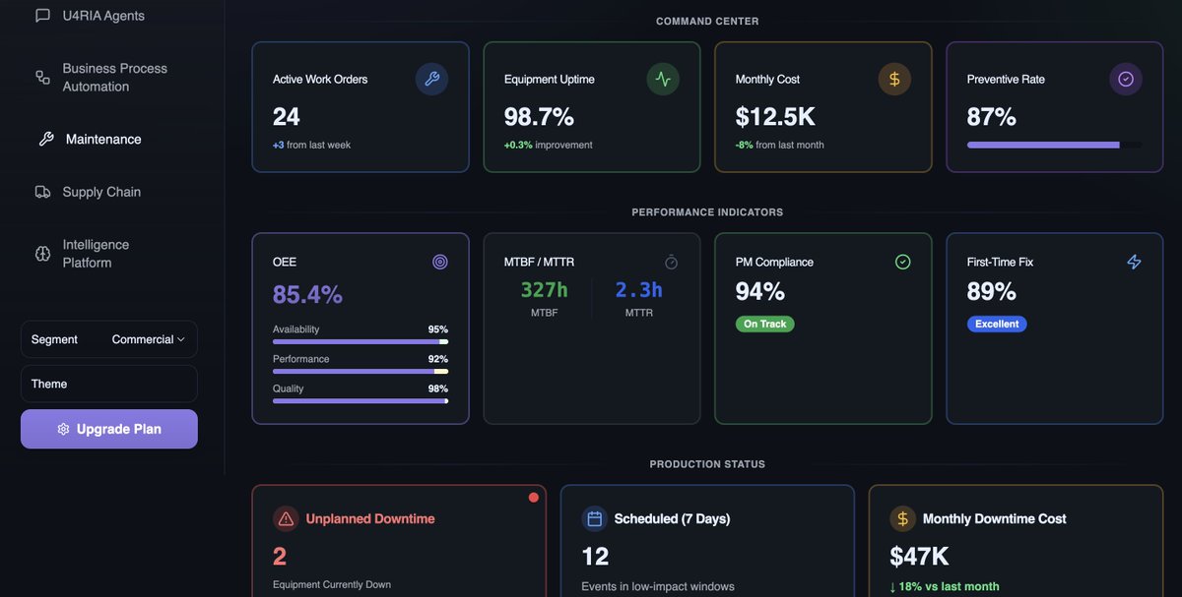The image size is (1182, 597).
Task: Click the '+0.3% improvement' text
Action: pos(549,145)
